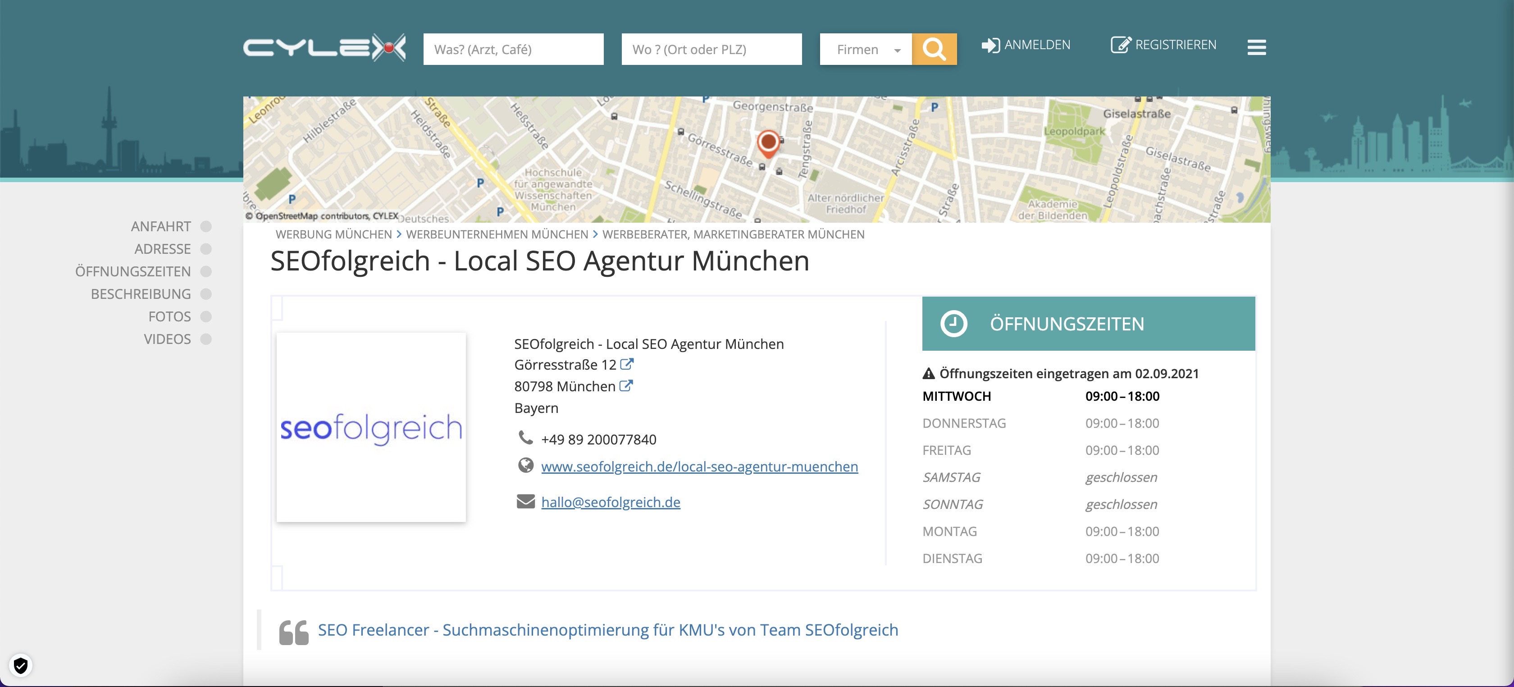
Task: Open WERBEUNTERNEHMEN MÜNCHEN breadcrumb
Action: (497, 234)
